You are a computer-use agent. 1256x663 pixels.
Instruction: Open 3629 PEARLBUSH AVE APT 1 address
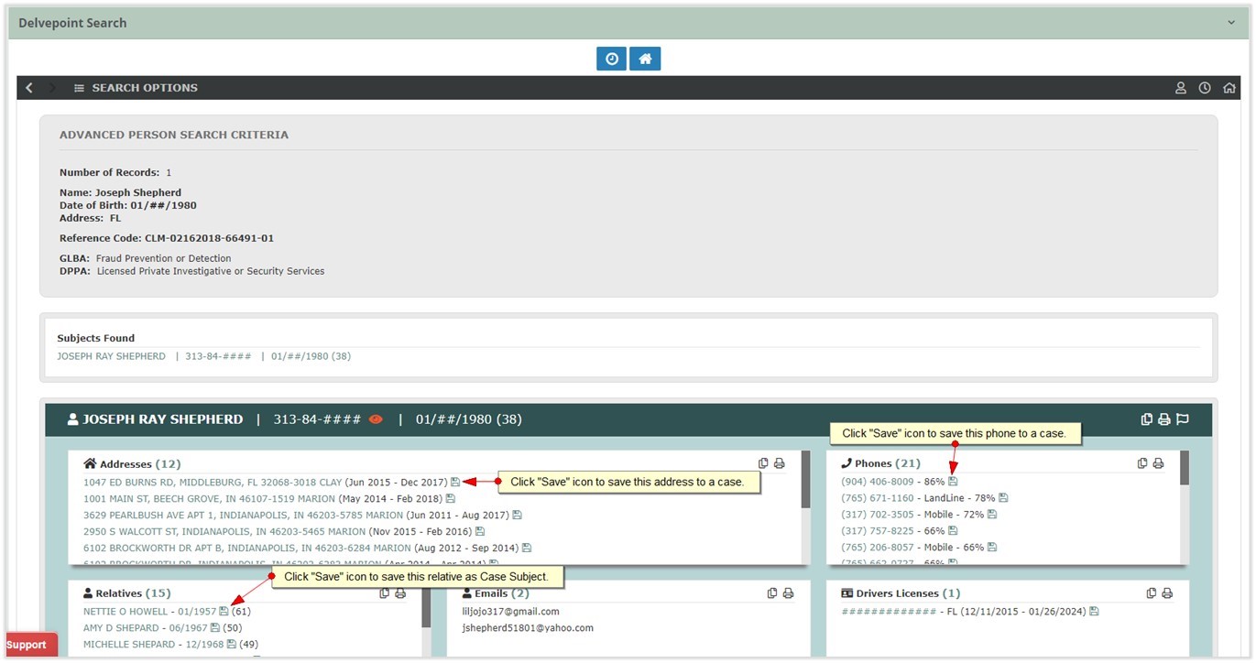[244, 515]
